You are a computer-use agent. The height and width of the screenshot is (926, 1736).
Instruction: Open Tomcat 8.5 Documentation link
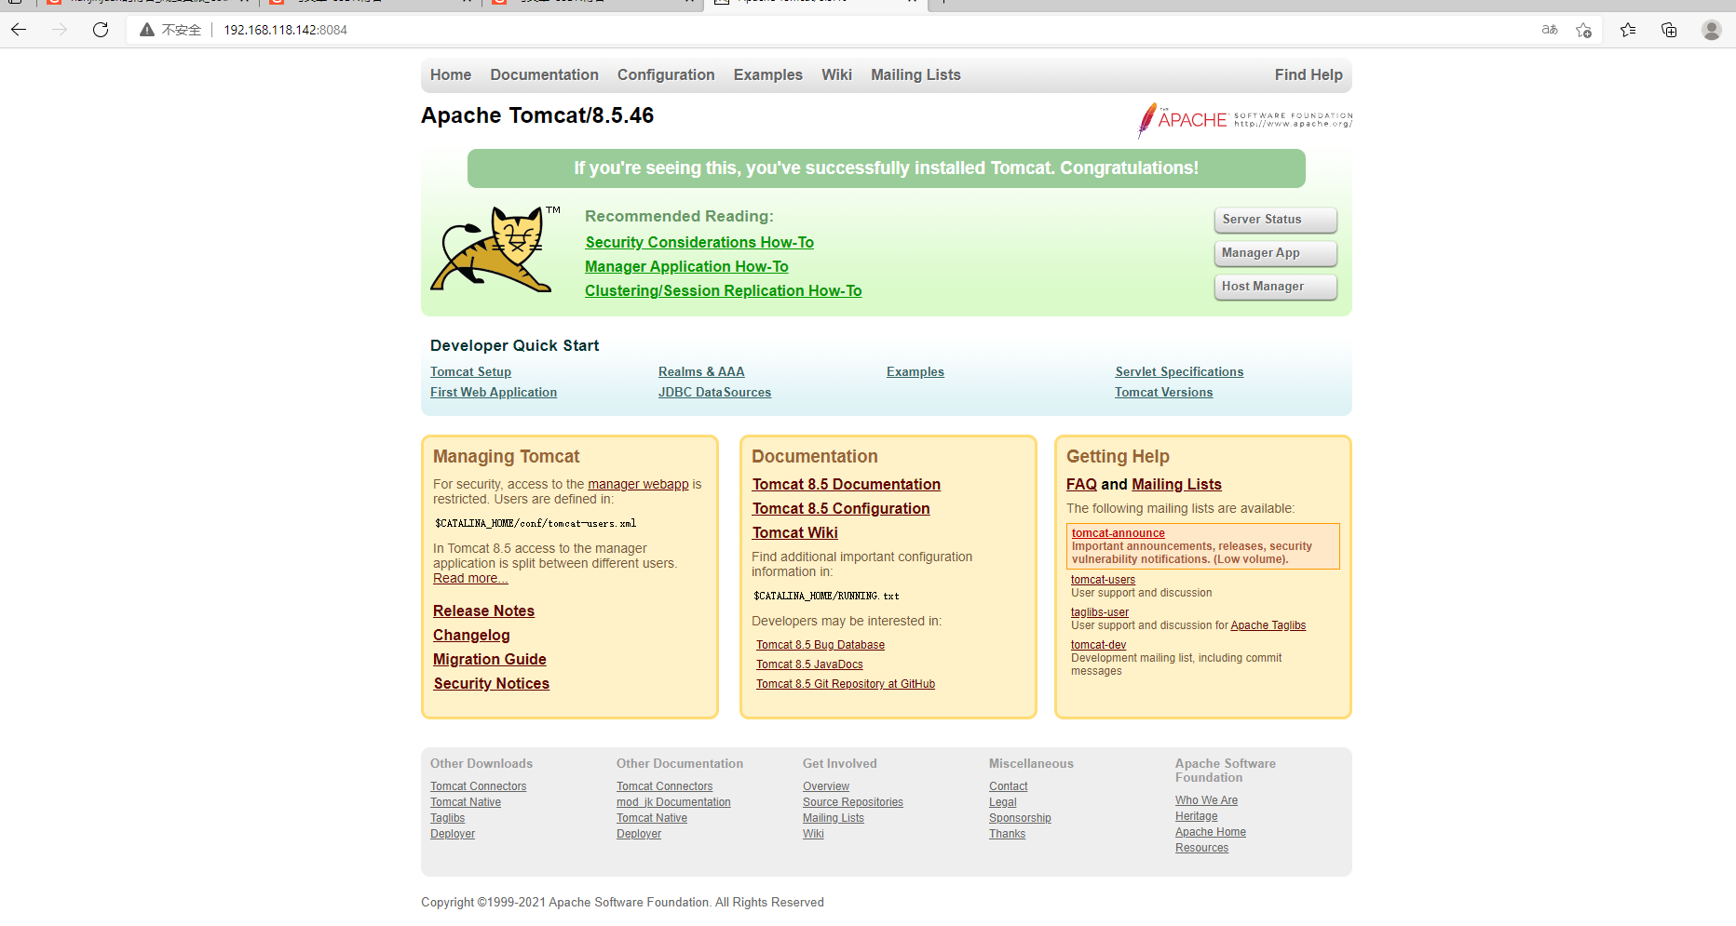point(847,485)
